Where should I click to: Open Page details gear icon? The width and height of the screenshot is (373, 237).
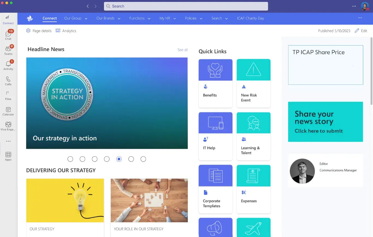click(28, 31)
